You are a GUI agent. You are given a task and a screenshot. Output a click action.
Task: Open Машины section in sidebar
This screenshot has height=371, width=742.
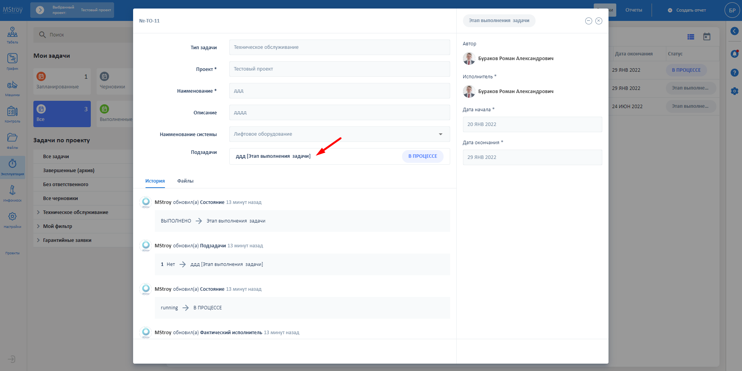pos(12,88)
